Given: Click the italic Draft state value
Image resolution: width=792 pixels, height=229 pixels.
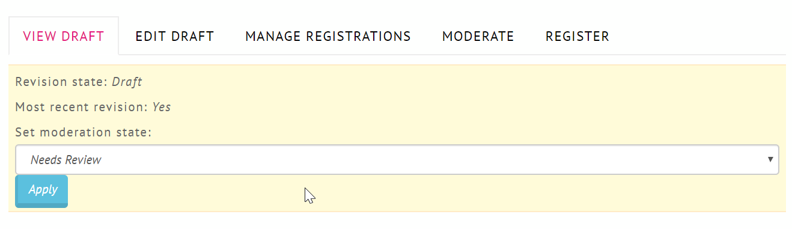Looking at the screenshot, I should [127, 82].
